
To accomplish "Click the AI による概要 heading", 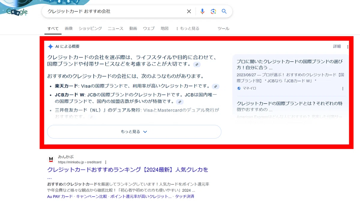I will tap(67, 46).
